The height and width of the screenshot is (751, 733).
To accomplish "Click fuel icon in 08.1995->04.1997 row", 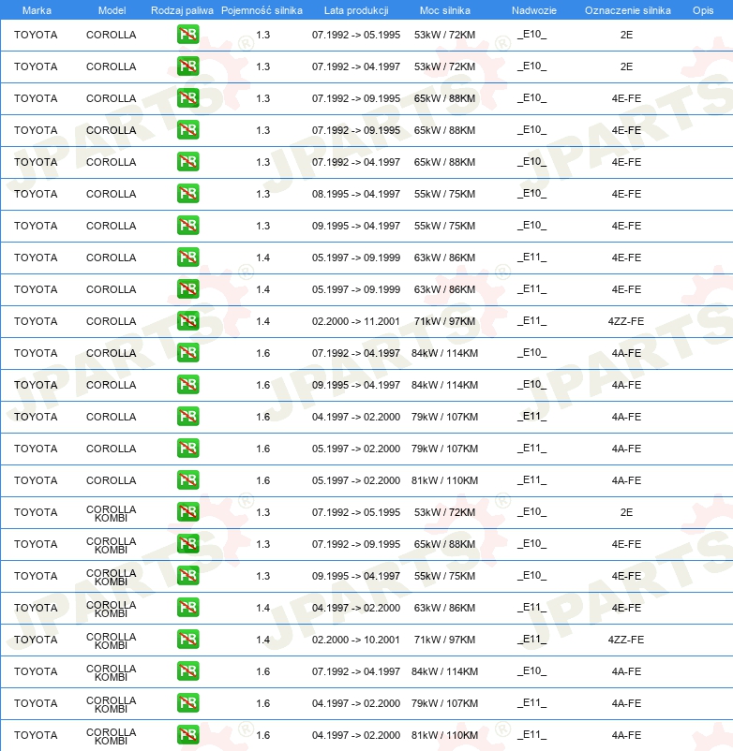I will pos(187,194).
